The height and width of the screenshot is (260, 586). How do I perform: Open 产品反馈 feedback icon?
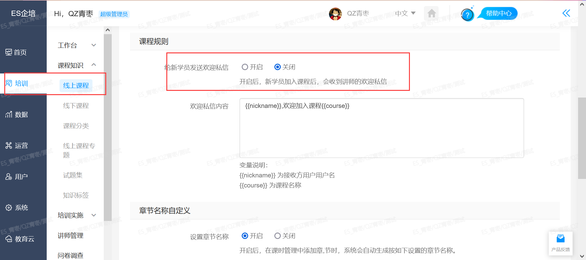click(x=560, y=243)
